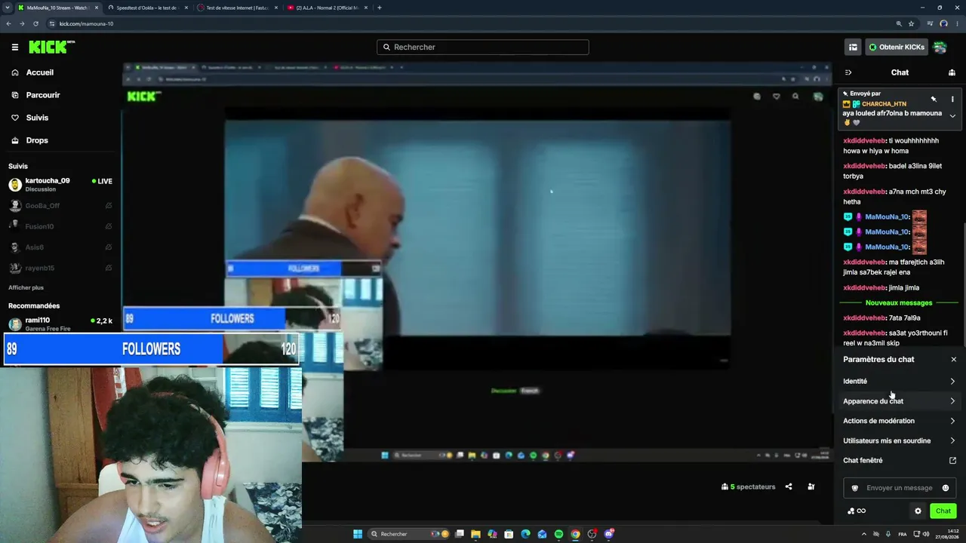Show hidden system tray icons
Image resolution: width=966 pixels, height=543 pixels.
864,534
